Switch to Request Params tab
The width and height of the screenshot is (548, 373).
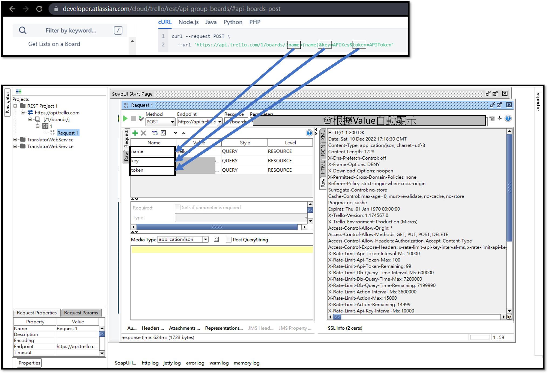(x=81, y=313)
